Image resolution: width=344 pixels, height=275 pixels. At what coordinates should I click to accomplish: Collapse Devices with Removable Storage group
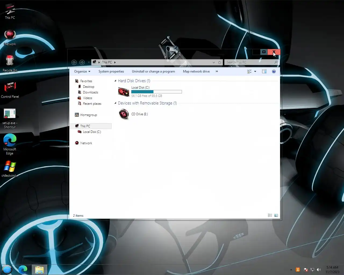(116, 103)
